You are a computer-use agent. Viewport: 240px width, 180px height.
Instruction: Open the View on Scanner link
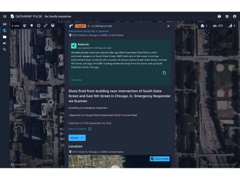77,129
